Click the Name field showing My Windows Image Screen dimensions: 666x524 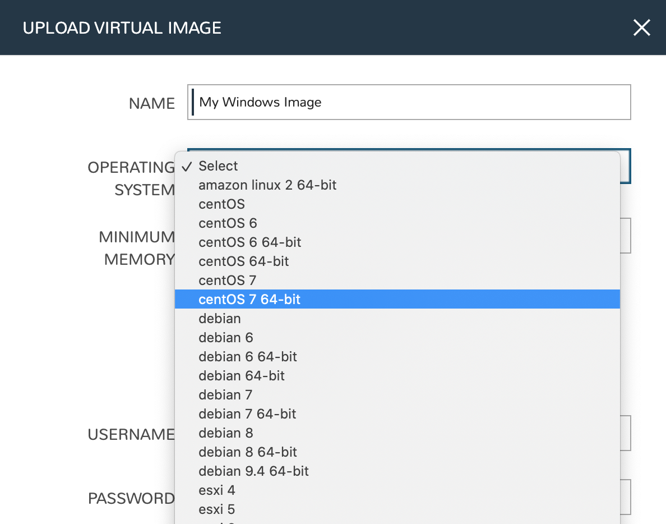pyautogui.click(x=409, y=102)
